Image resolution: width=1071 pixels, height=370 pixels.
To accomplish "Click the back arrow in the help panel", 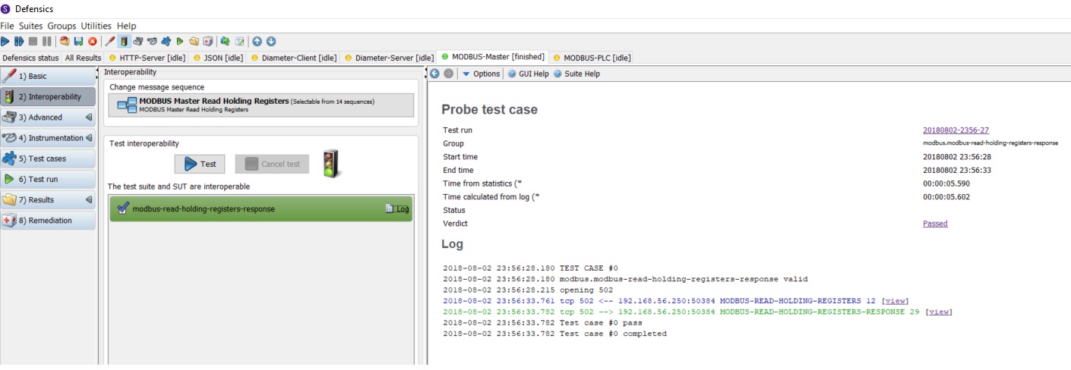I will [434, 74].
